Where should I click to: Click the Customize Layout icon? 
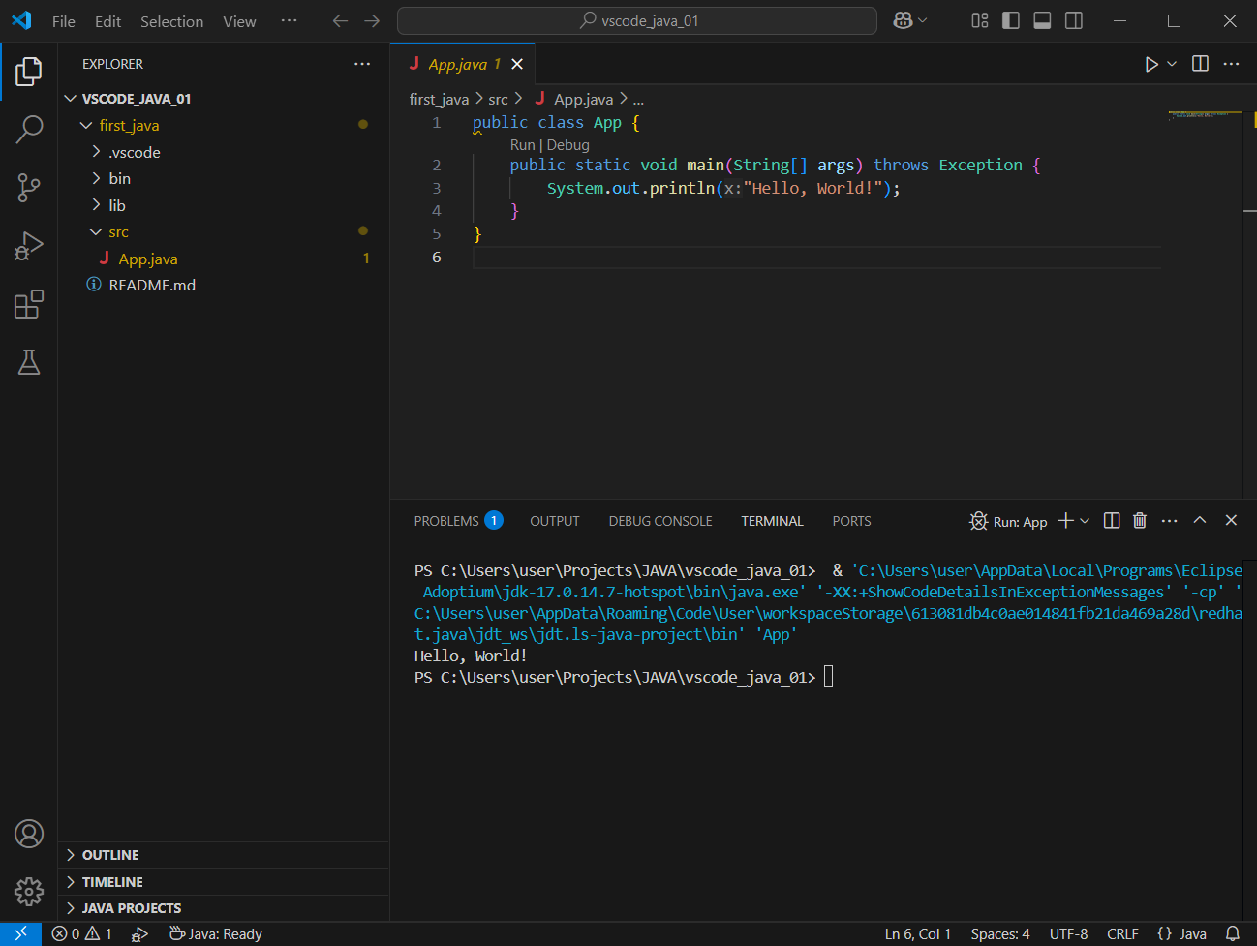click(x=980, y=20)
